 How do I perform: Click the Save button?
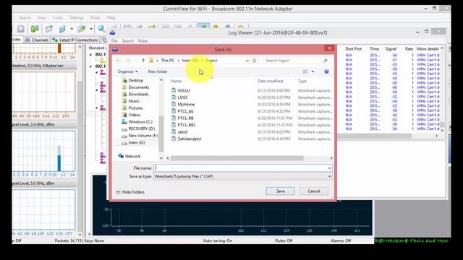coord(280,191)
